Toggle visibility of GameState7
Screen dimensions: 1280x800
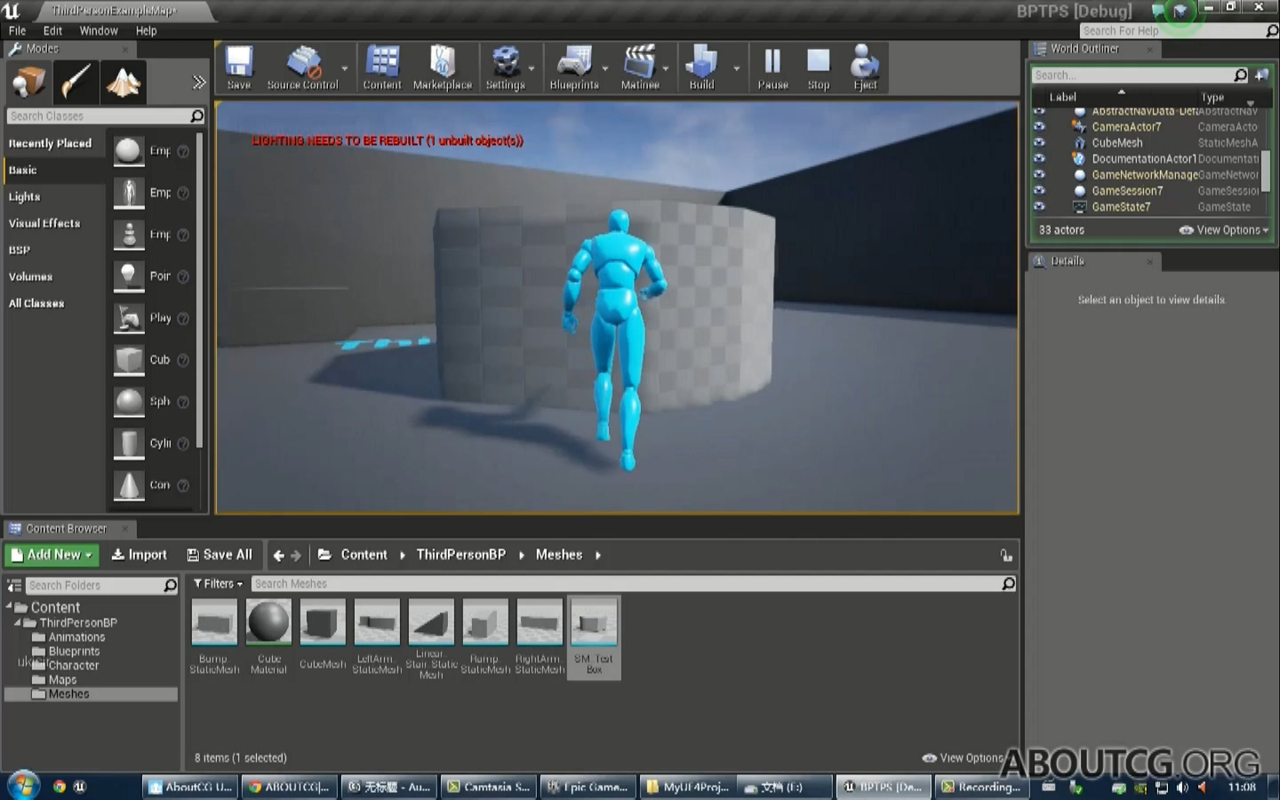point(1039,206)
